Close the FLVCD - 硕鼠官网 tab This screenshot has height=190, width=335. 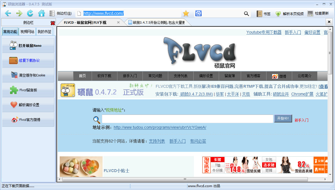coord(118,23)
